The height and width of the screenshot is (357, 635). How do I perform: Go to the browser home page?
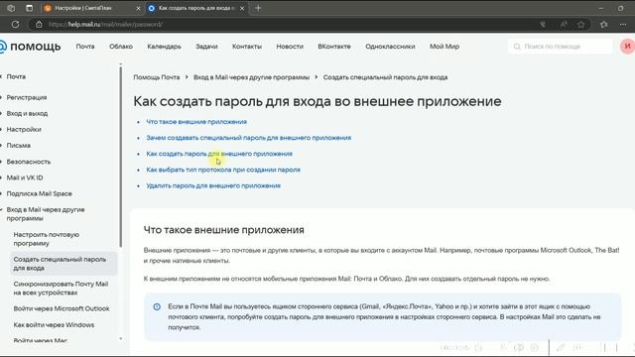click(39, 24)
